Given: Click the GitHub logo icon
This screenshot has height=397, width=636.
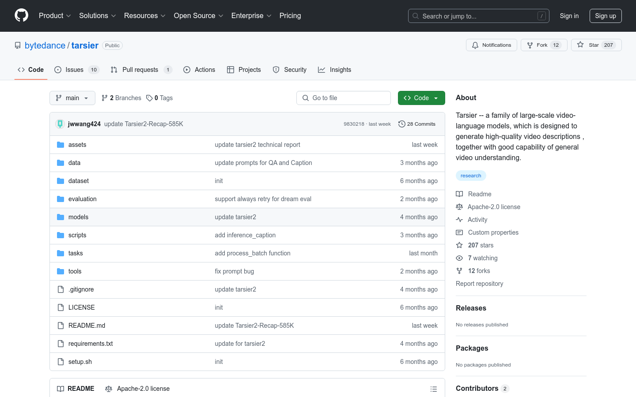Looking at the screenshot, I should [x=21, y=15].
